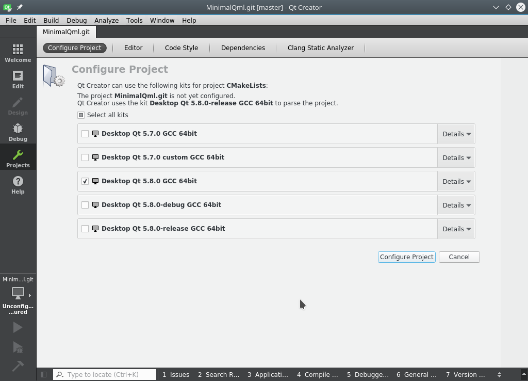
Task: Click the Cancel button
Action: [x=459, y=257]
